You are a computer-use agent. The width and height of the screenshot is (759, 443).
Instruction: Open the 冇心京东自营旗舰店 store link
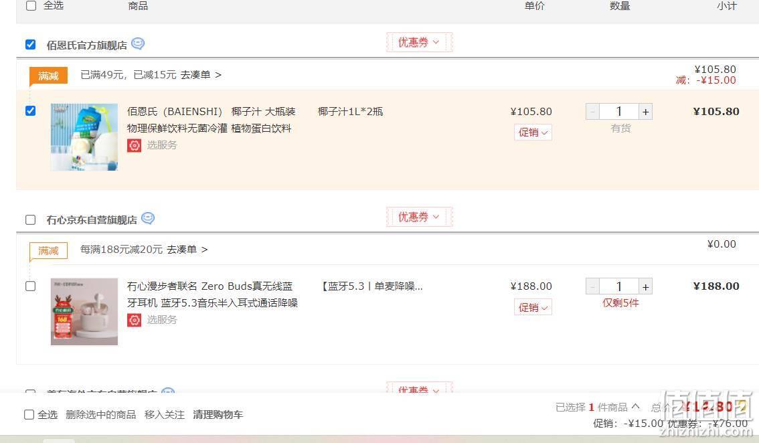[92, 220]
